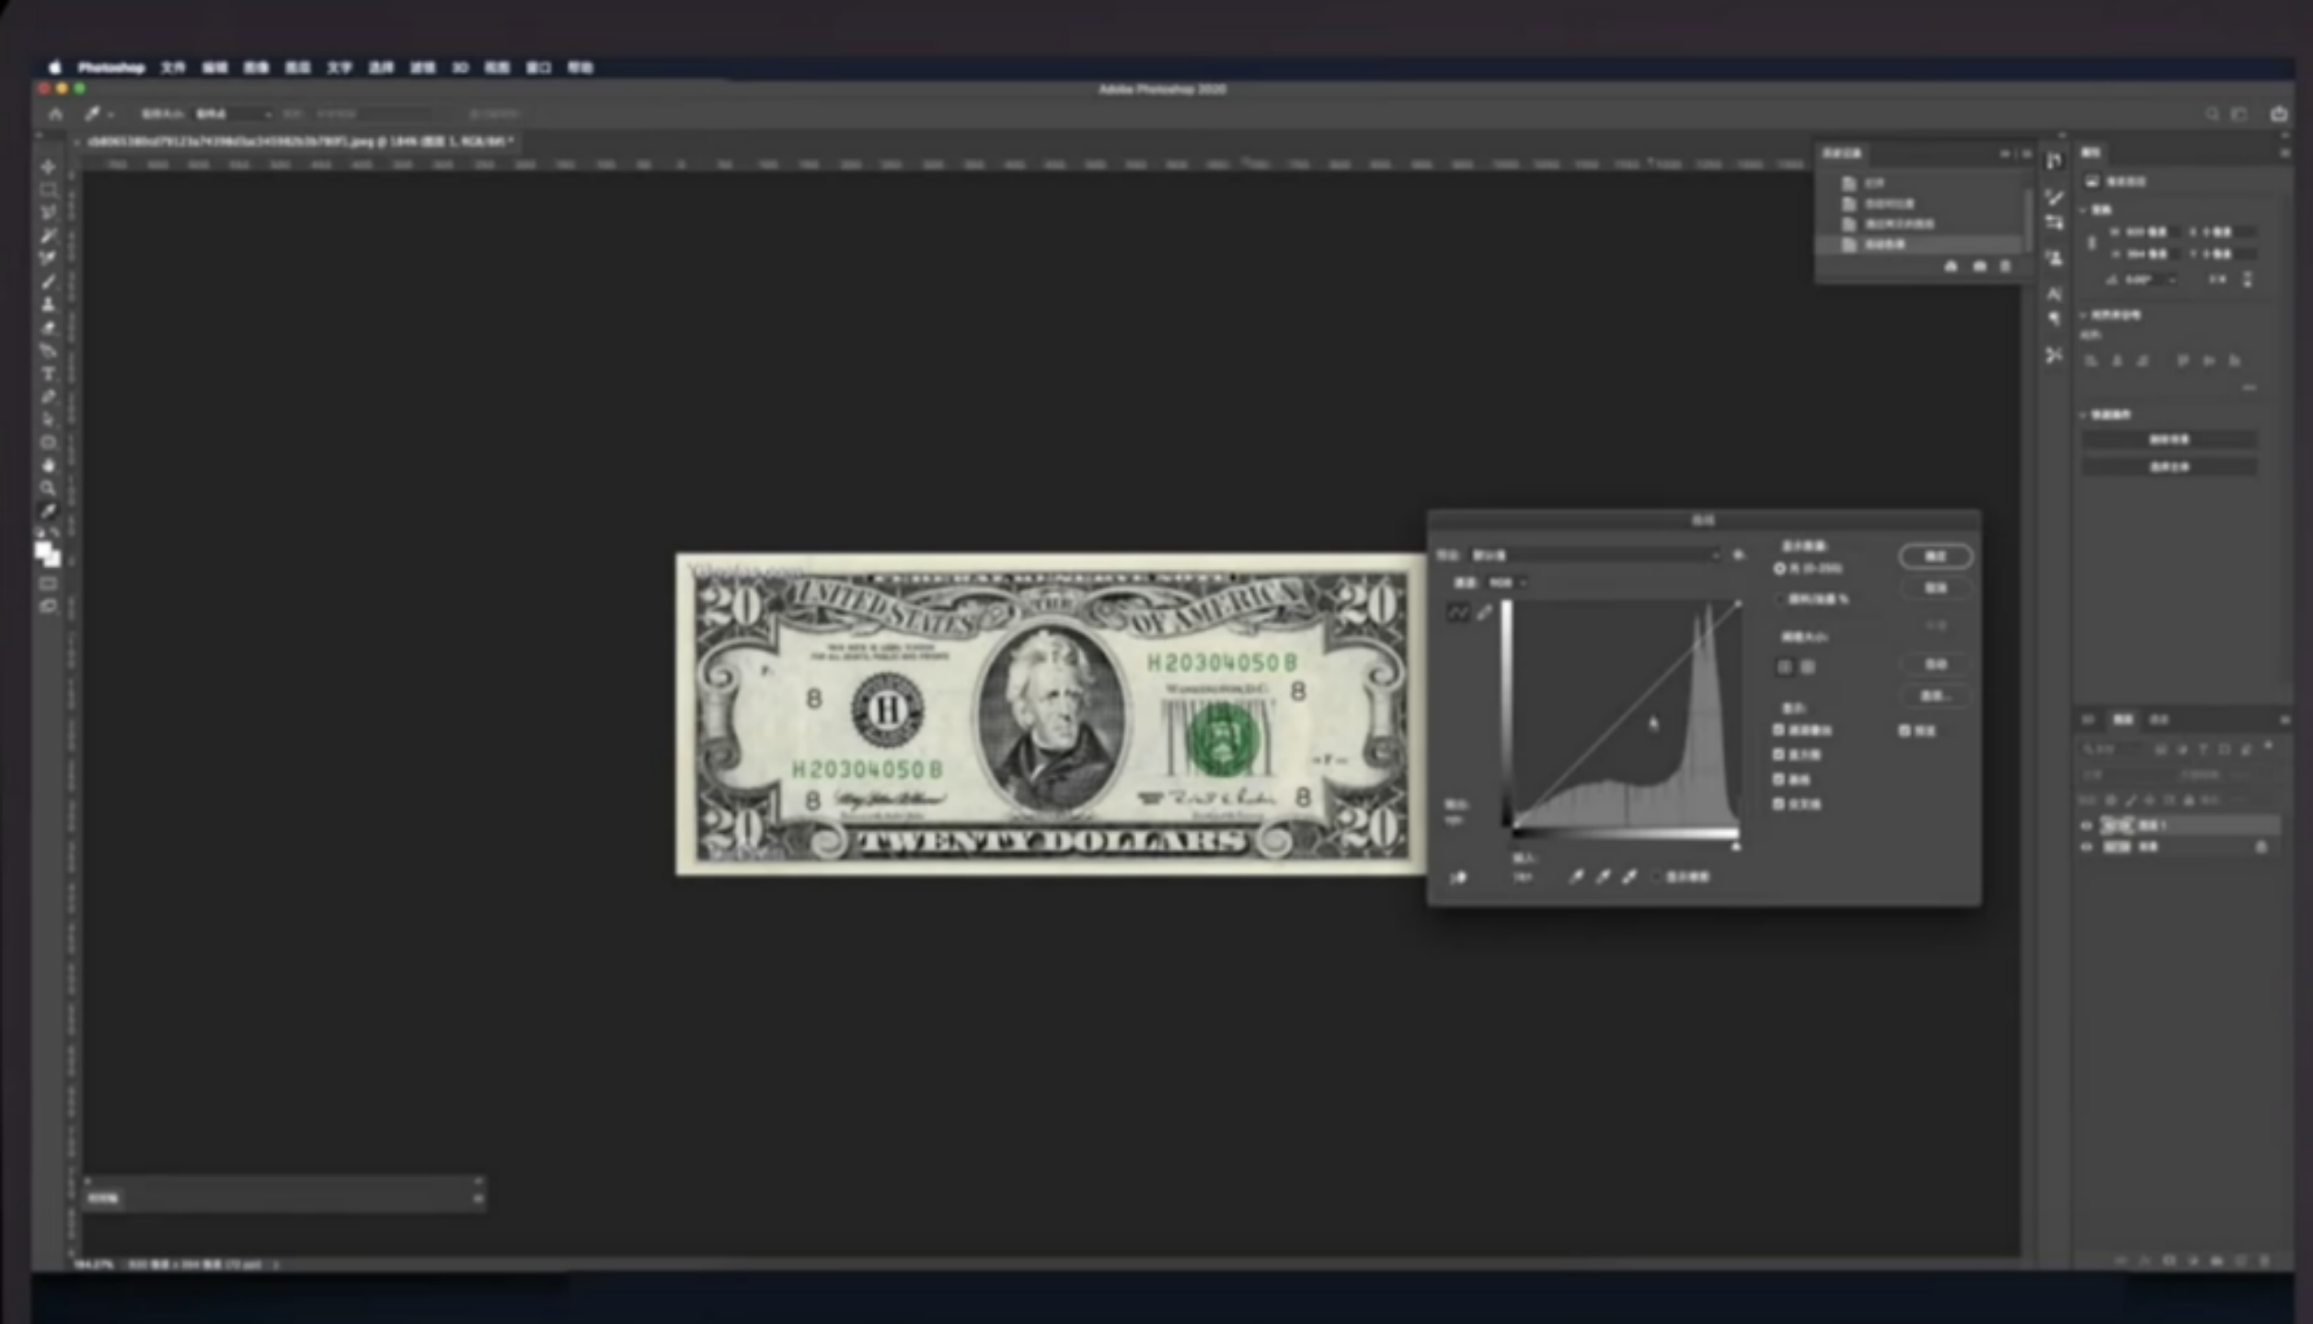
Task: Select the Hand tool
Action: [x=48, y=465]
